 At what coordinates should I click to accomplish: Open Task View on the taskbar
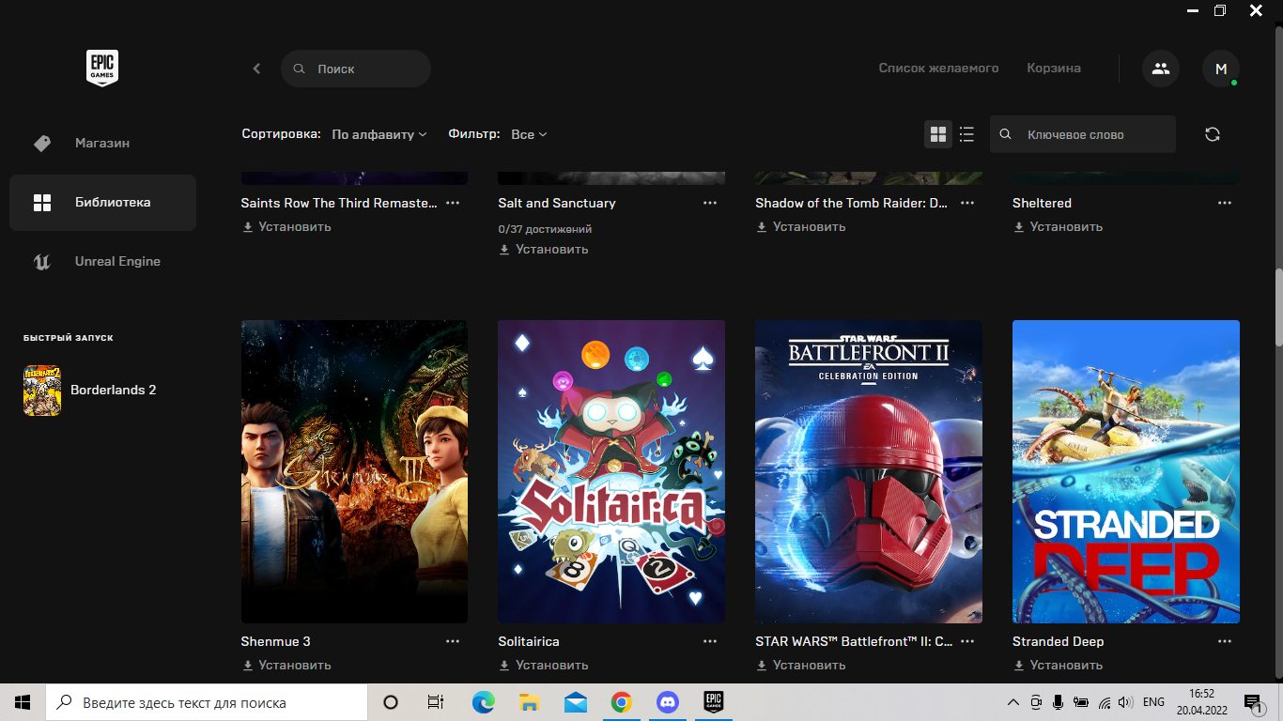pyautogui.click(x=436, y=702)
